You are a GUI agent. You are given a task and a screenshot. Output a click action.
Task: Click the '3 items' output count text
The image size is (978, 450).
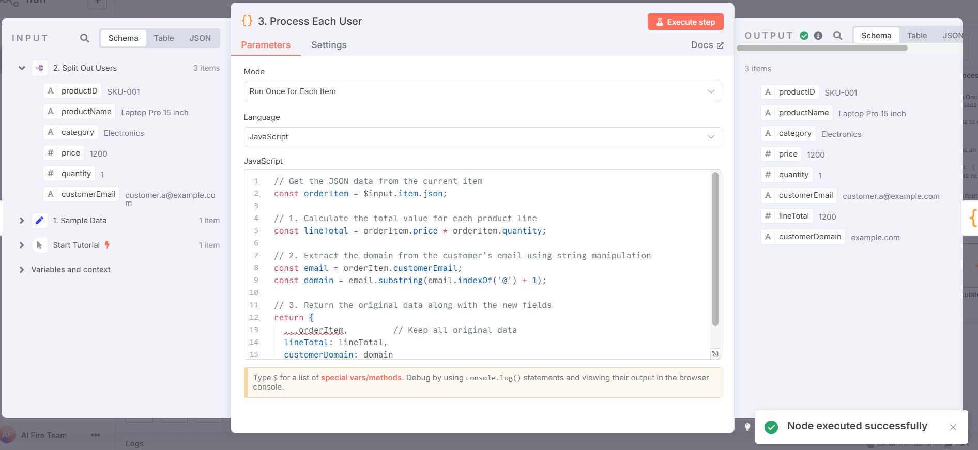(758, 69)
